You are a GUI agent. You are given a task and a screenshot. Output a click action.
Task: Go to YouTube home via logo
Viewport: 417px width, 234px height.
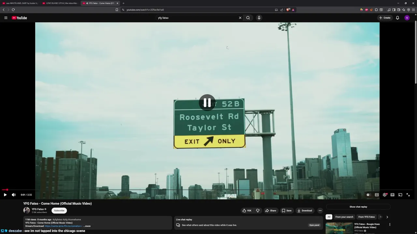click(20, 18)
